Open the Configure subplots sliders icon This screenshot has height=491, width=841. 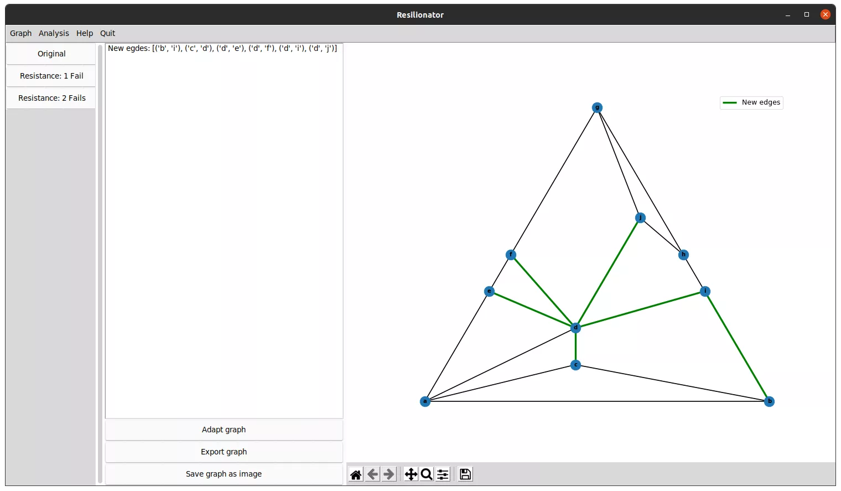pyautogui.click(x=443, y=474)
